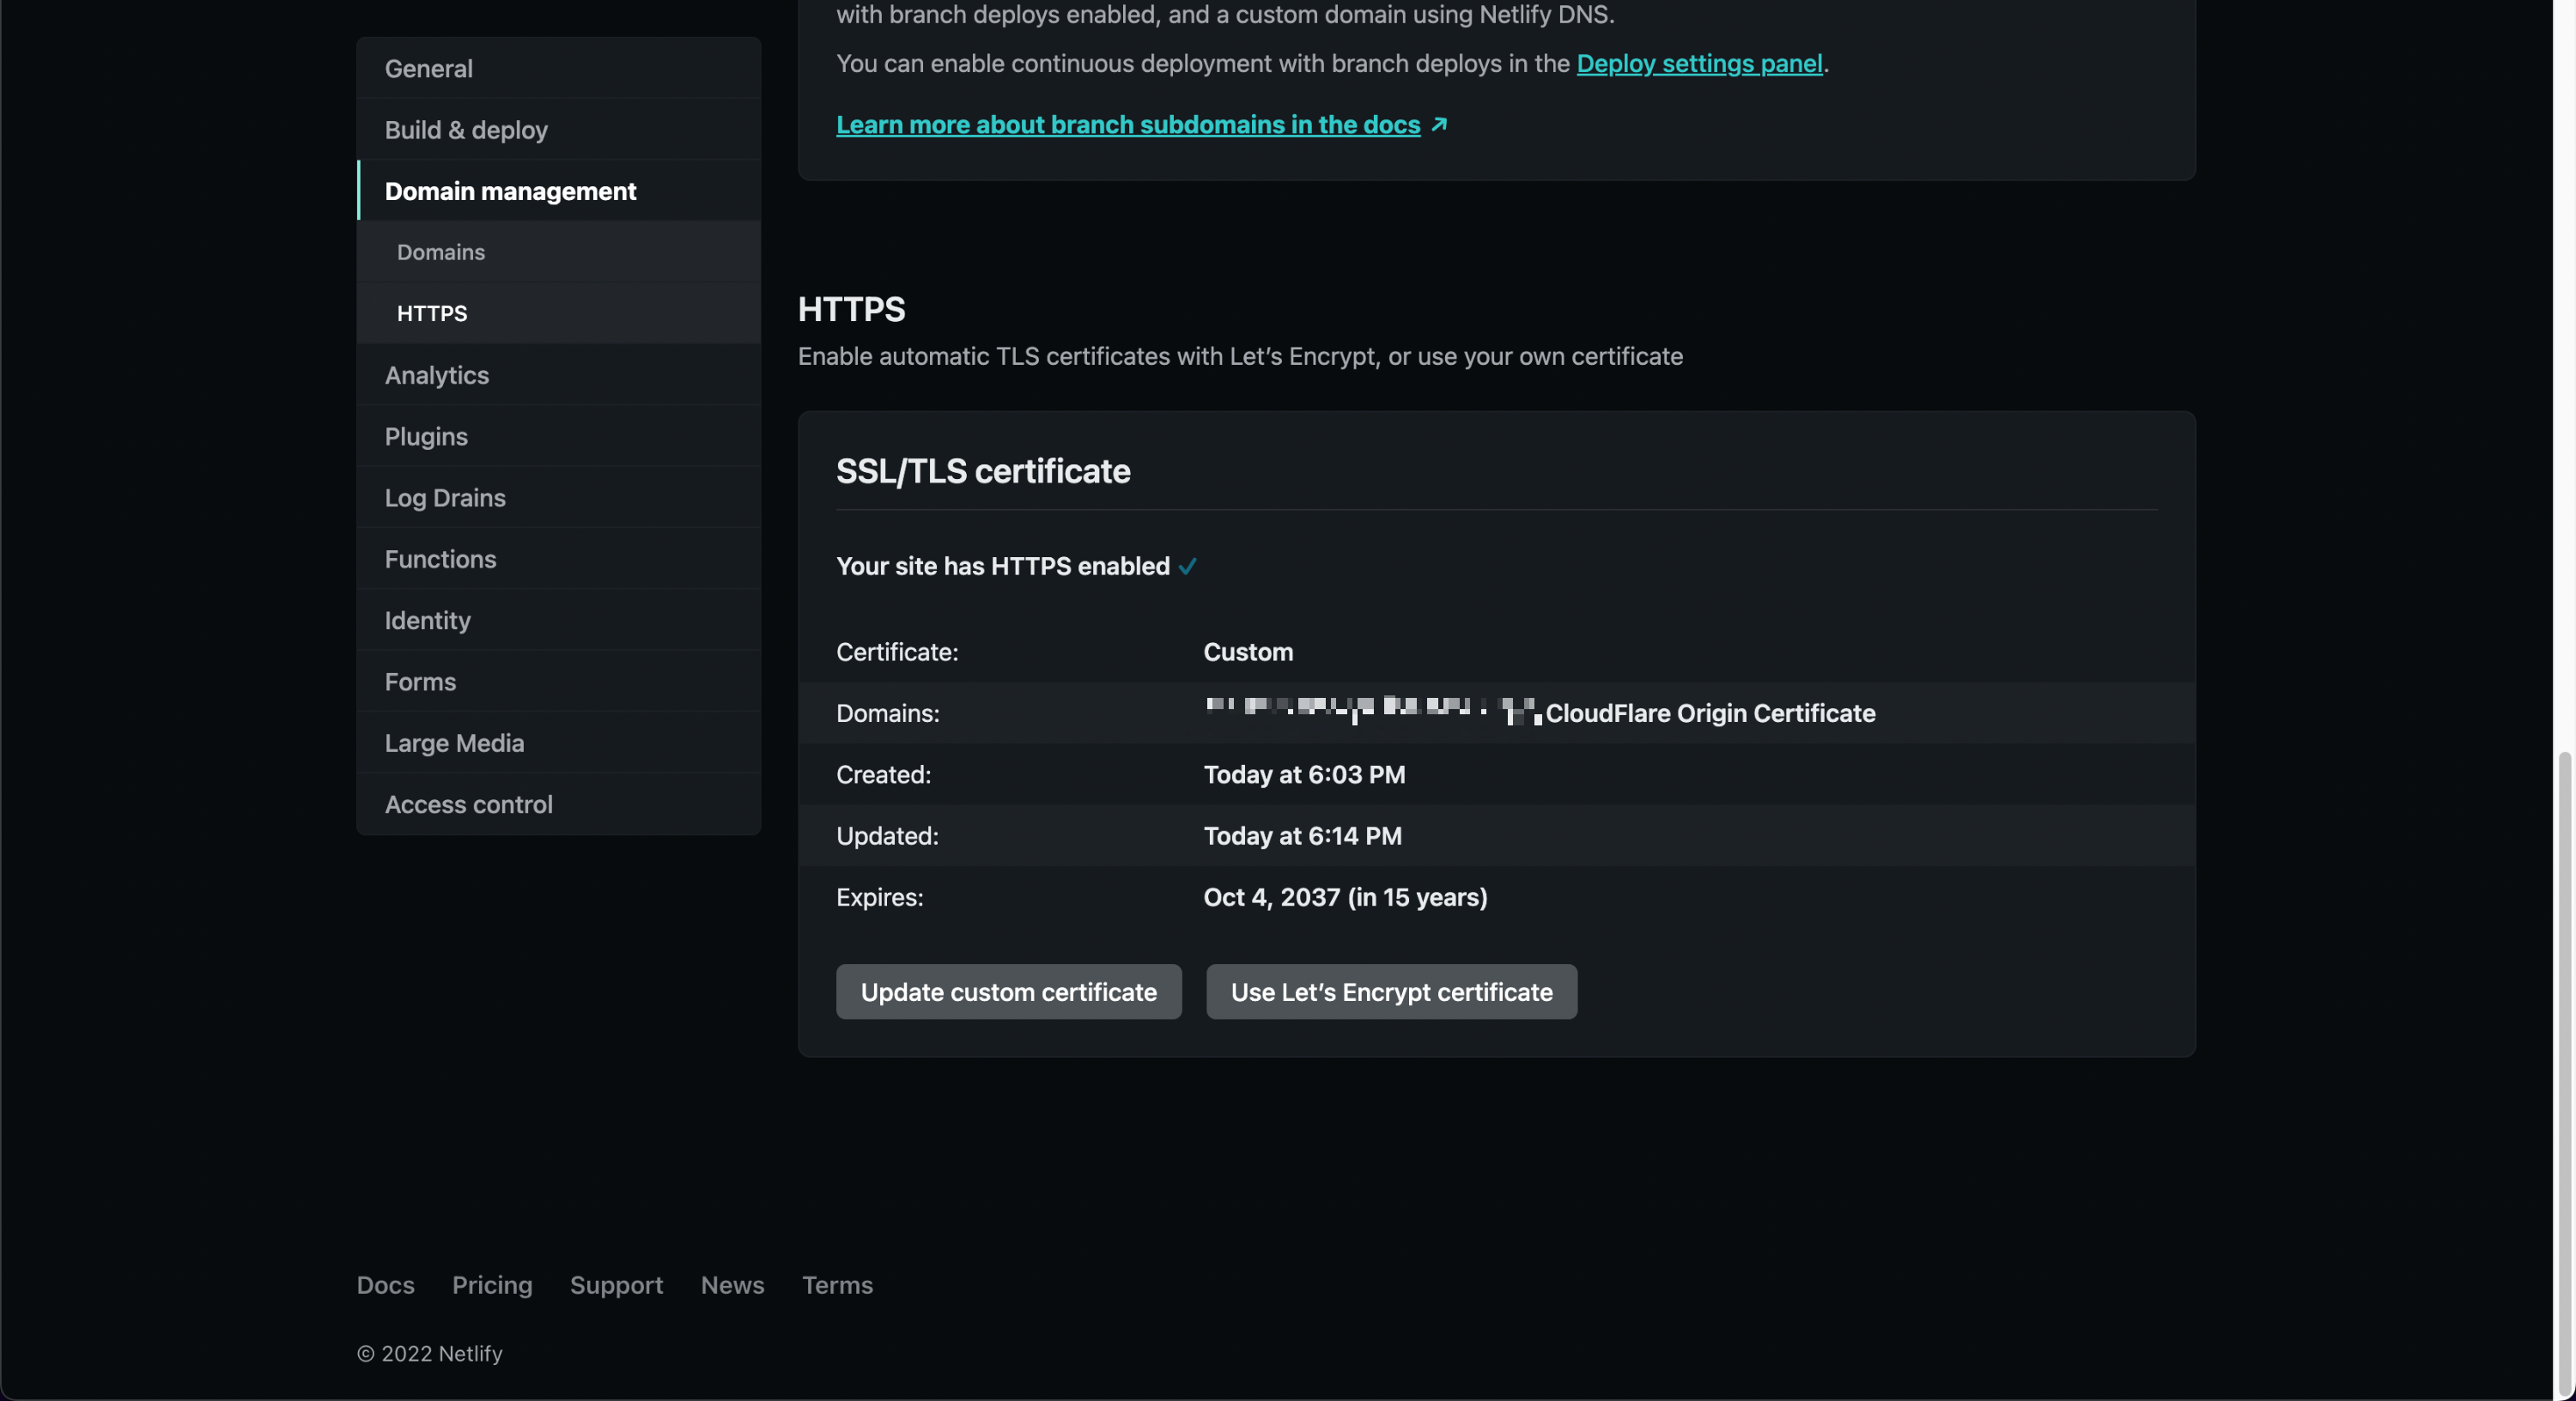Open Analytics settings
The width and height of the screenshot is (2576, 1401).
point(436,375)
